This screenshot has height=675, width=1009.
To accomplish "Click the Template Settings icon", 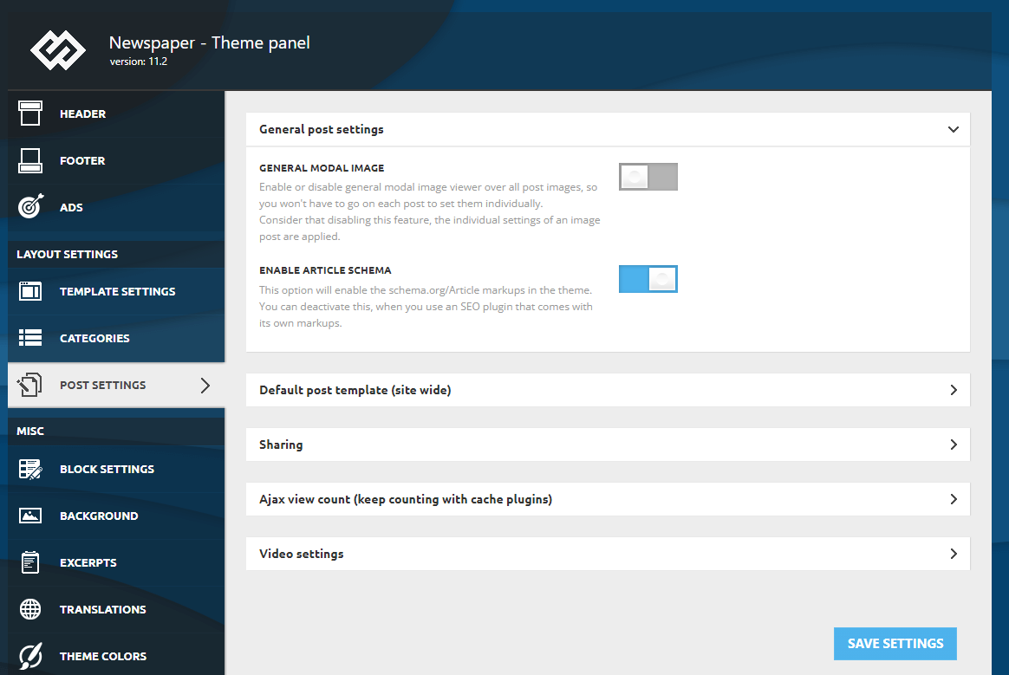I will 30,291.
